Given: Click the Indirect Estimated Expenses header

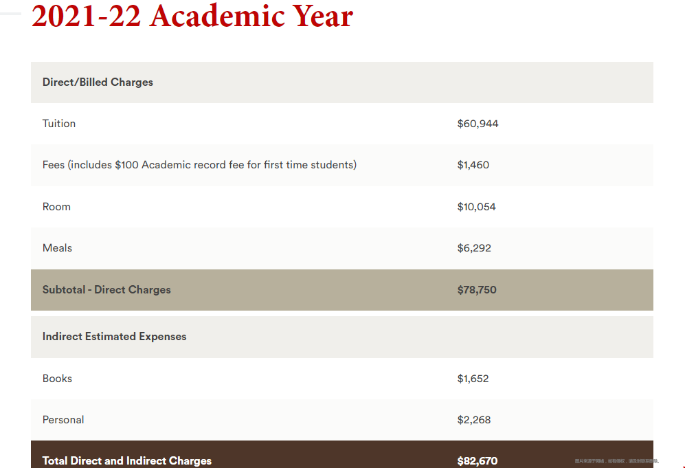Looking at the screenshot, I should click(x=115, y=337).
